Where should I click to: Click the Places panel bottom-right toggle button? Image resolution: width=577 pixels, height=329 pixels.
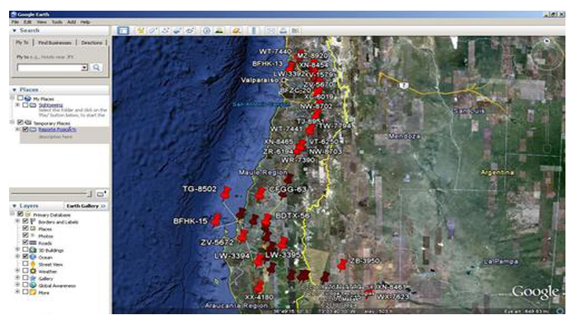pos(101,193)
